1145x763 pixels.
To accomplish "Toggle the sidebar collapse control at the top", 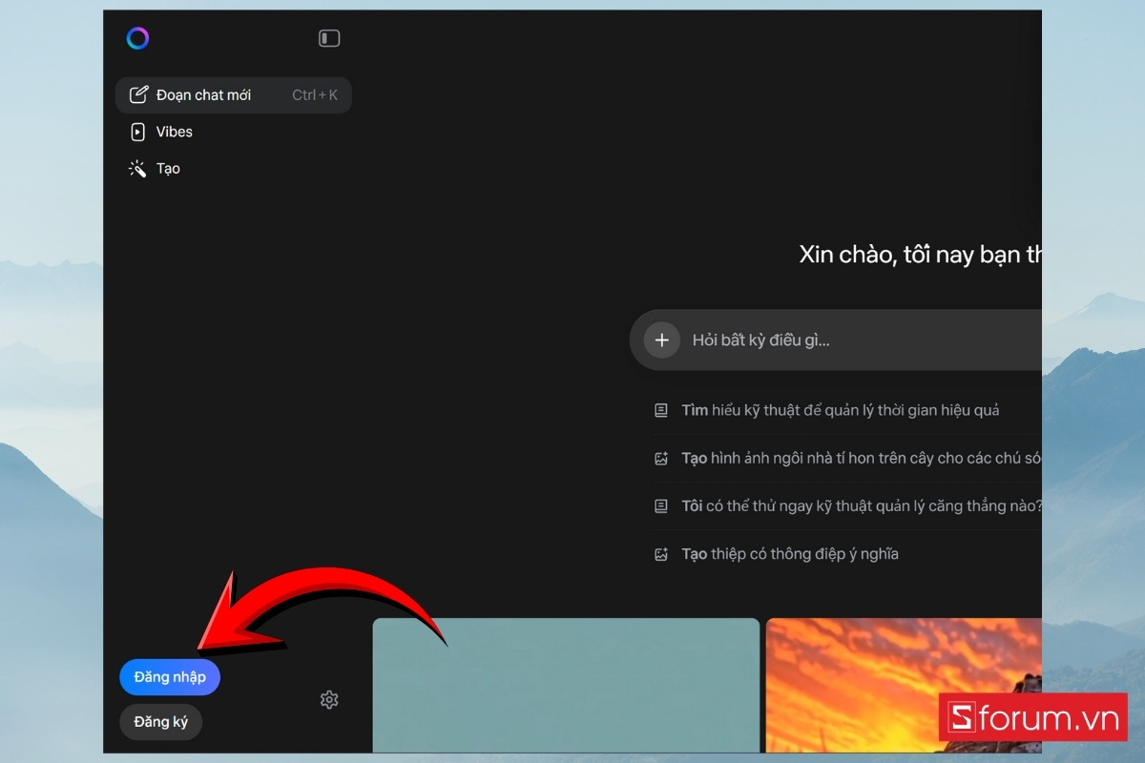I will point(328,38).
